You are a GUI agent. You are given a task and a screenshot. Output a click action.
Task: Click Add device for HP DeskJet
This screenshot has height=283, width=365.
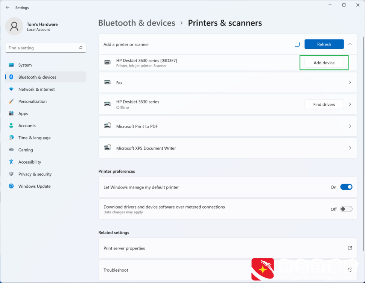click(x=324, y=62)
